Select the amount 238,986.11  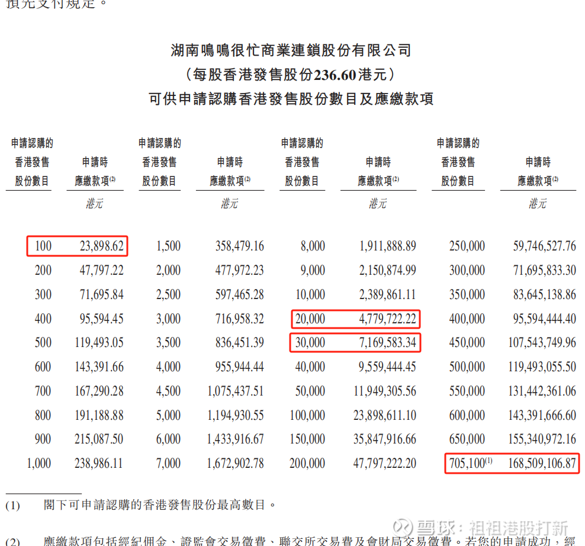[99, 464]
